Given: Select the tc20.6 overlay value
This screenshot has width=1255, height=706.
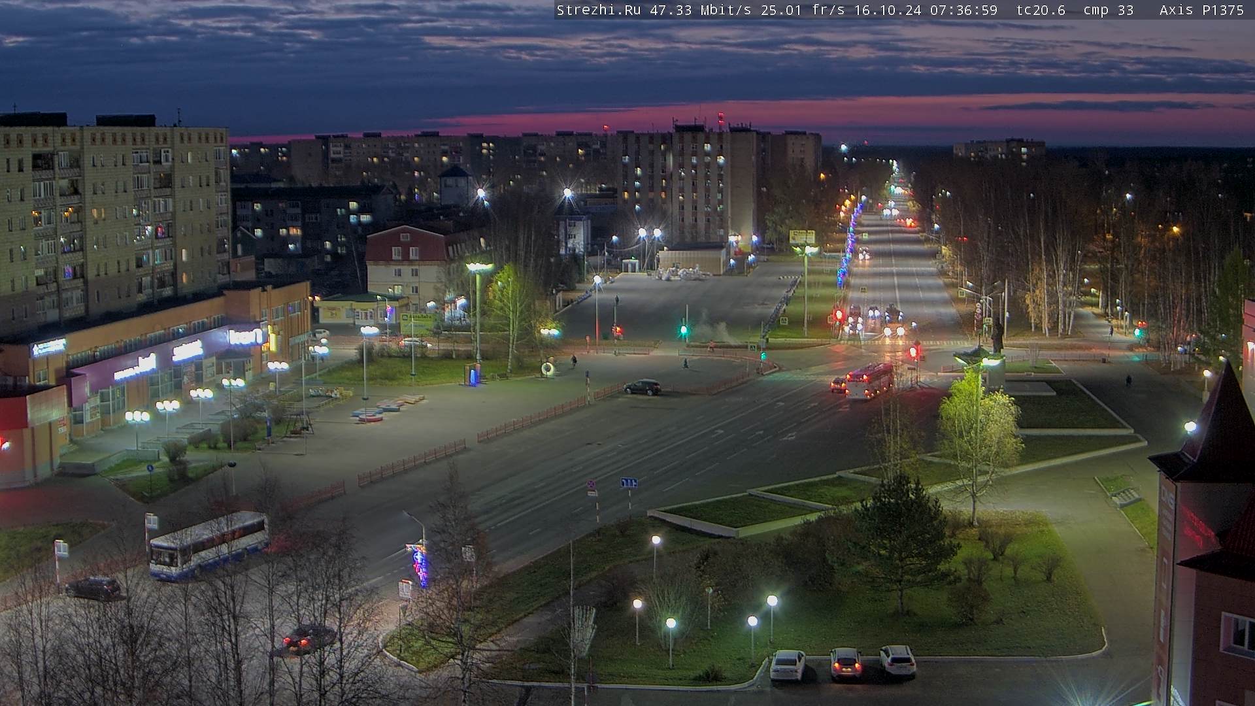Looking at the screenshot, I should pyautogui.click(x=1041, y=10).
